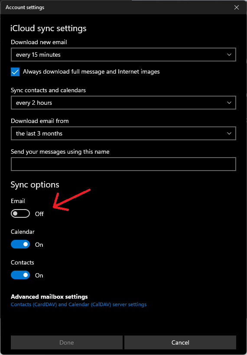
Task: Turn off the Calendar sync toggle
Action: tap(20, 244)
